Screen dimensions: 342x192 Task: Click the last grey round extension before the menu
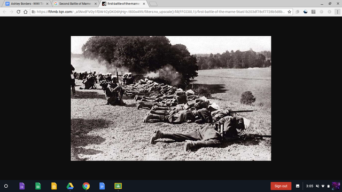(329, 12)
